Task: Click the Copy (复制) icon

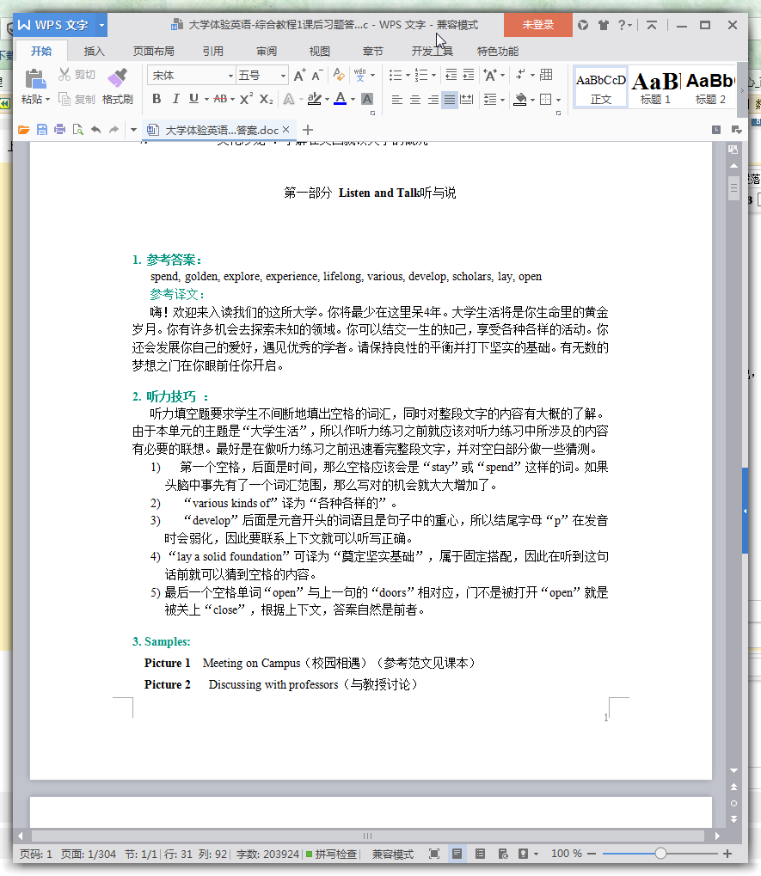Action: click(64, 100)
